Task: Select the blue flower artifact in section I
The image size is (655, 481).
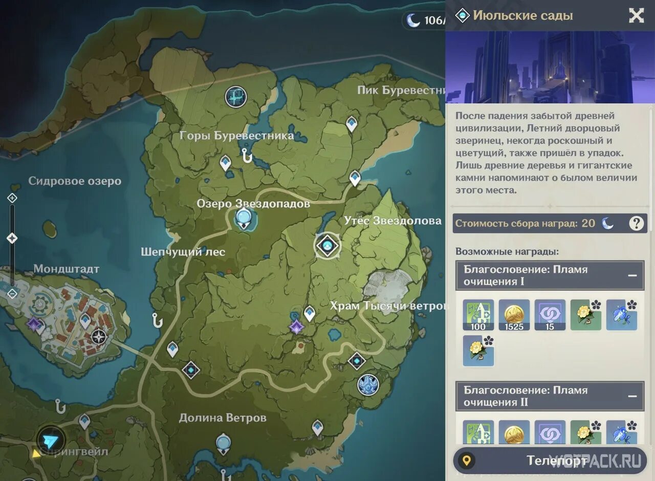Action: (x=622, y=315)
